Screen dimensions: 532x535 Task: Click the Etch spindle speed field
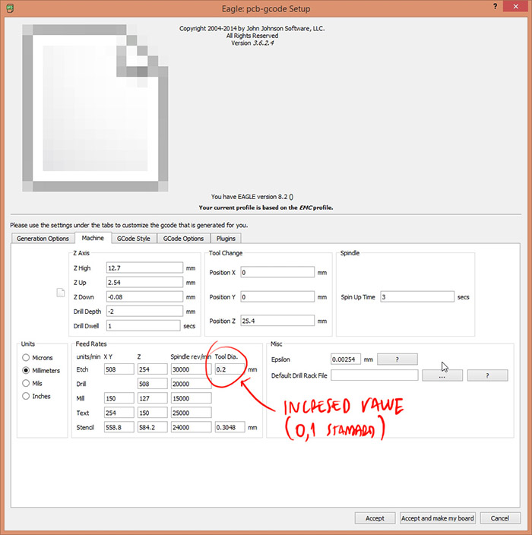pos(191,369)
